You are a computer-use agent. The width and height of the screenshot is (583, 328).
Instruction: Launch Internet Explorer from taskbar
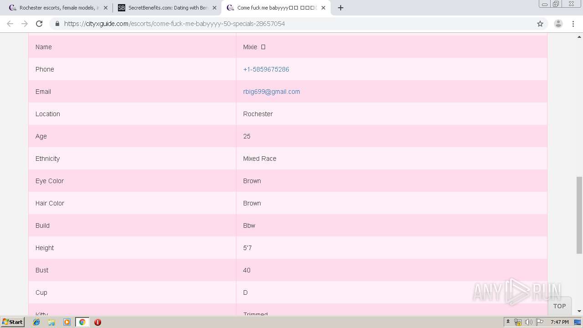coord(36,322)
